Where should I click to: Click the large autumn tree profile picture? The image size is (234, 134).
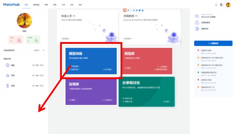click(24, 20)
